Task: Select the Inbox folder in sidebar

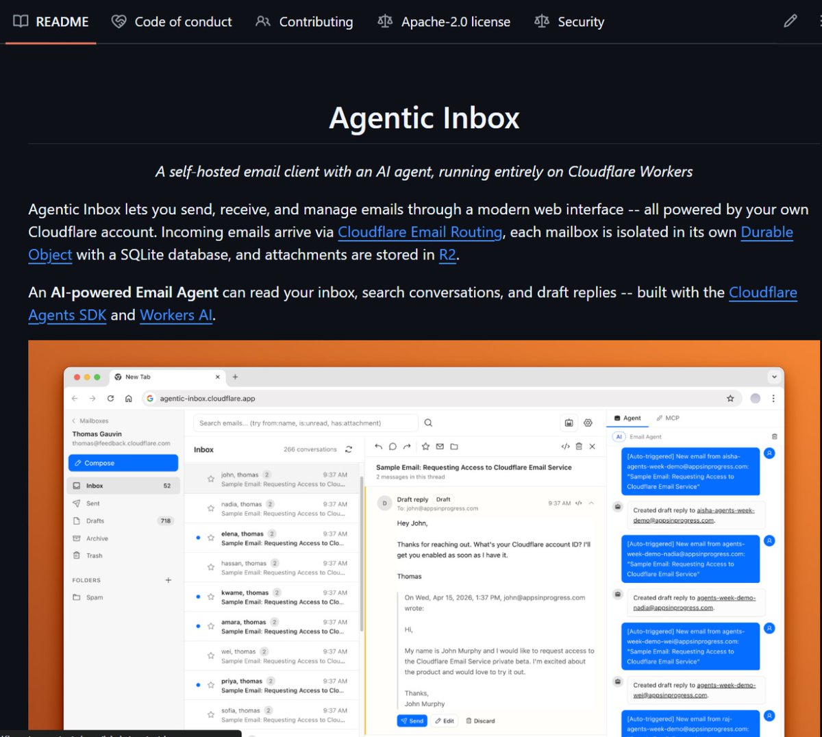Action: [123, 486]
